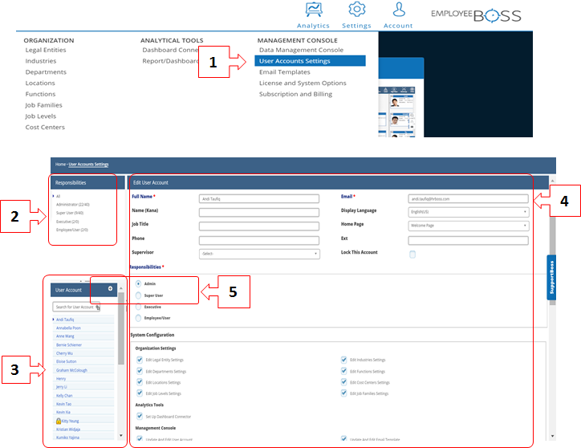Filter by Administrator (22/40)

(72, 205)
